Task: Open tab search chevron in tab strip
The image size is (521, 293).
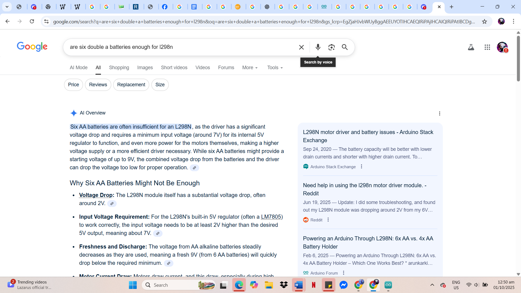Action: (x=7, y=7)
